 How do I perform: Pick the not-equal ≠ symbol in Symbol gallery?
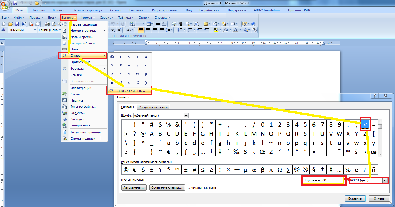coord(138,65)
